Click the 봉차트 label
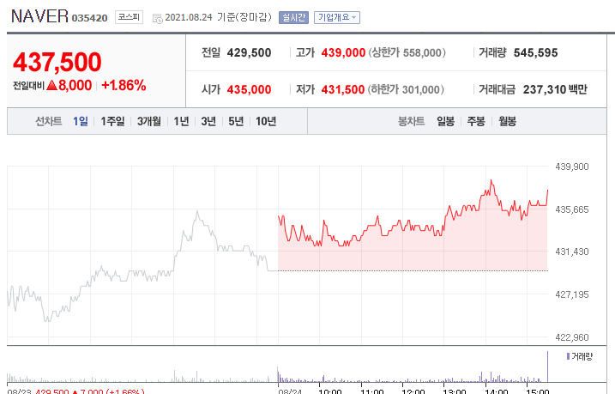Image resolution: width=615 pixels, height=394 pixels. coord(411,121)
